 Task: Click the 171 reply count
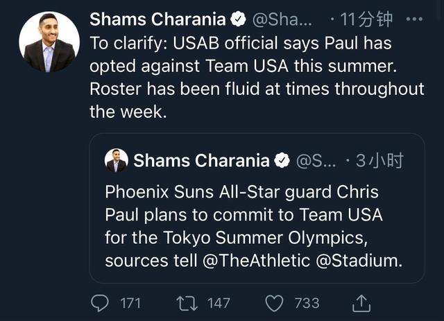click(x=129, y=303)
